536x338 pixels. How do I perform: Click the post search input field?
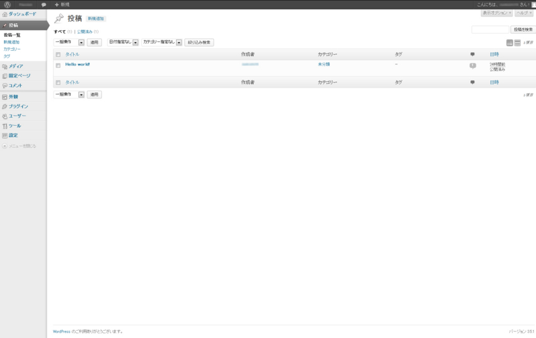click(x=490, y=29)
